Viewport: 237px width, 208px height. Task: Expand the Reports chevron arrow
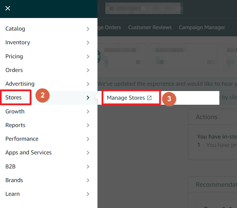point(88,125)
